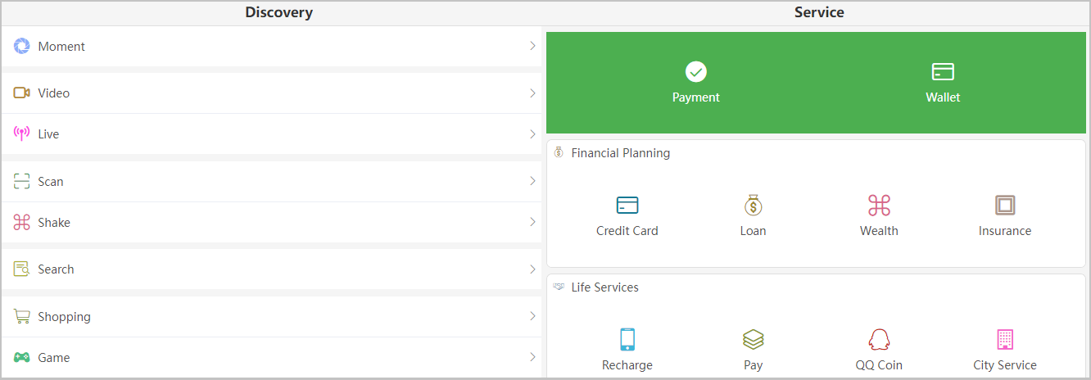Open the Shake list item
This screenshot has width=1091, height=380.
click(271, 223)
